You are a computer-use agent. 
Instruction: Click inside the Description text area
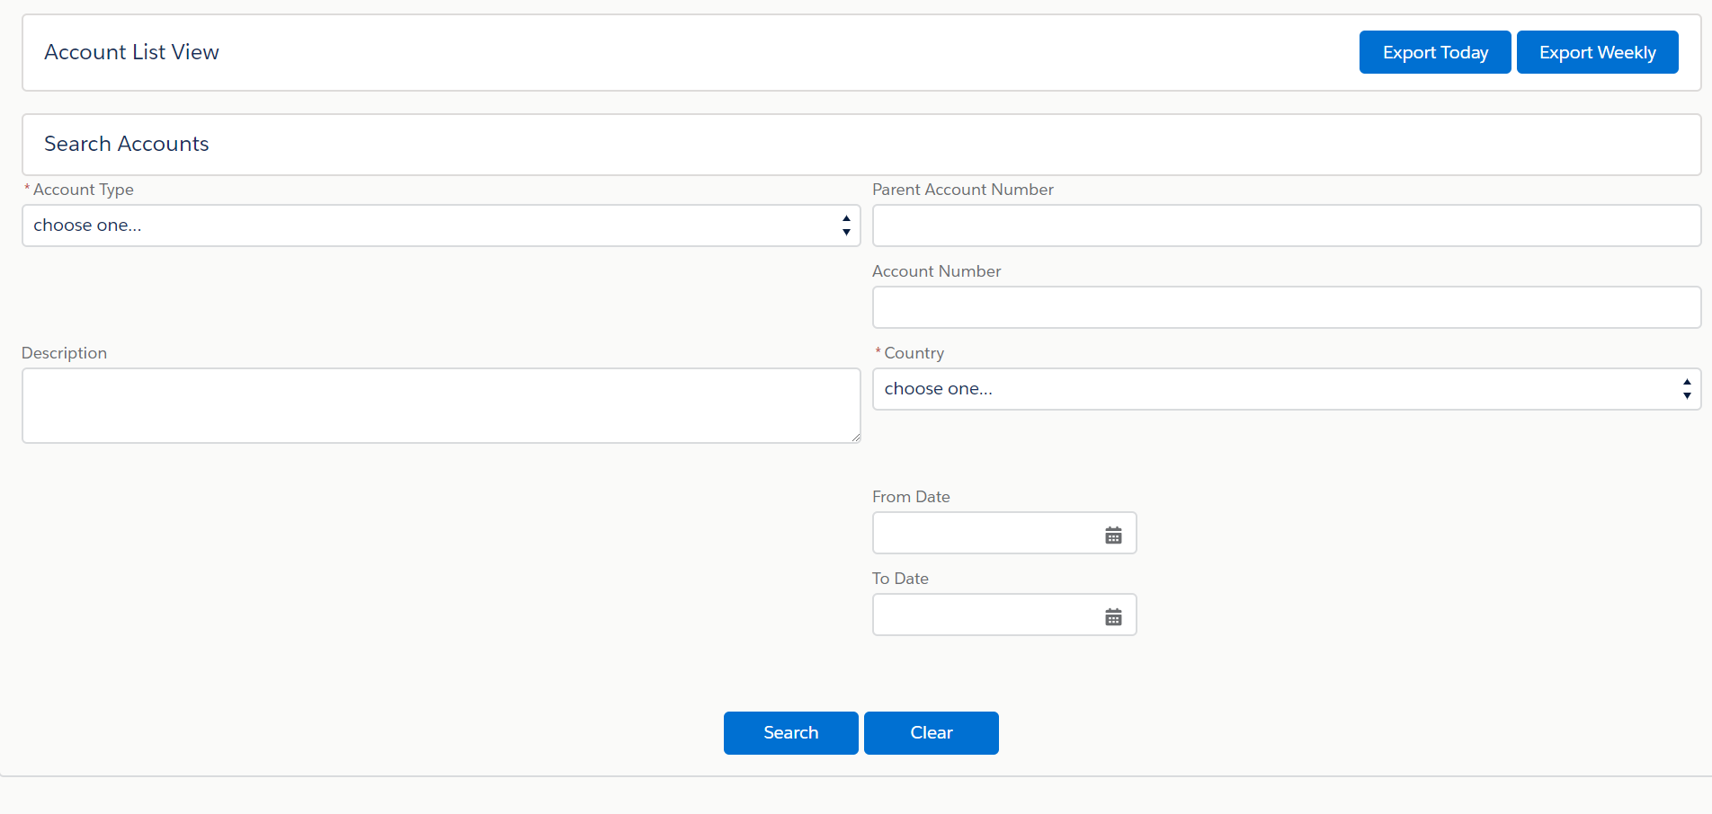tap(441, 405)
